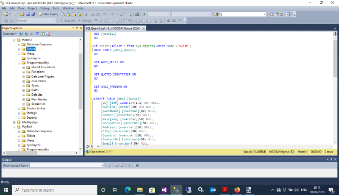
Task: Click the Windows search box in taskbar
Action: coord(55,190)
